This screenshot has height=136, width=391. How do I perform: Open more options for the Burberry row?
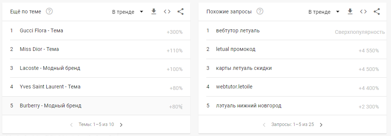point(181,107)
